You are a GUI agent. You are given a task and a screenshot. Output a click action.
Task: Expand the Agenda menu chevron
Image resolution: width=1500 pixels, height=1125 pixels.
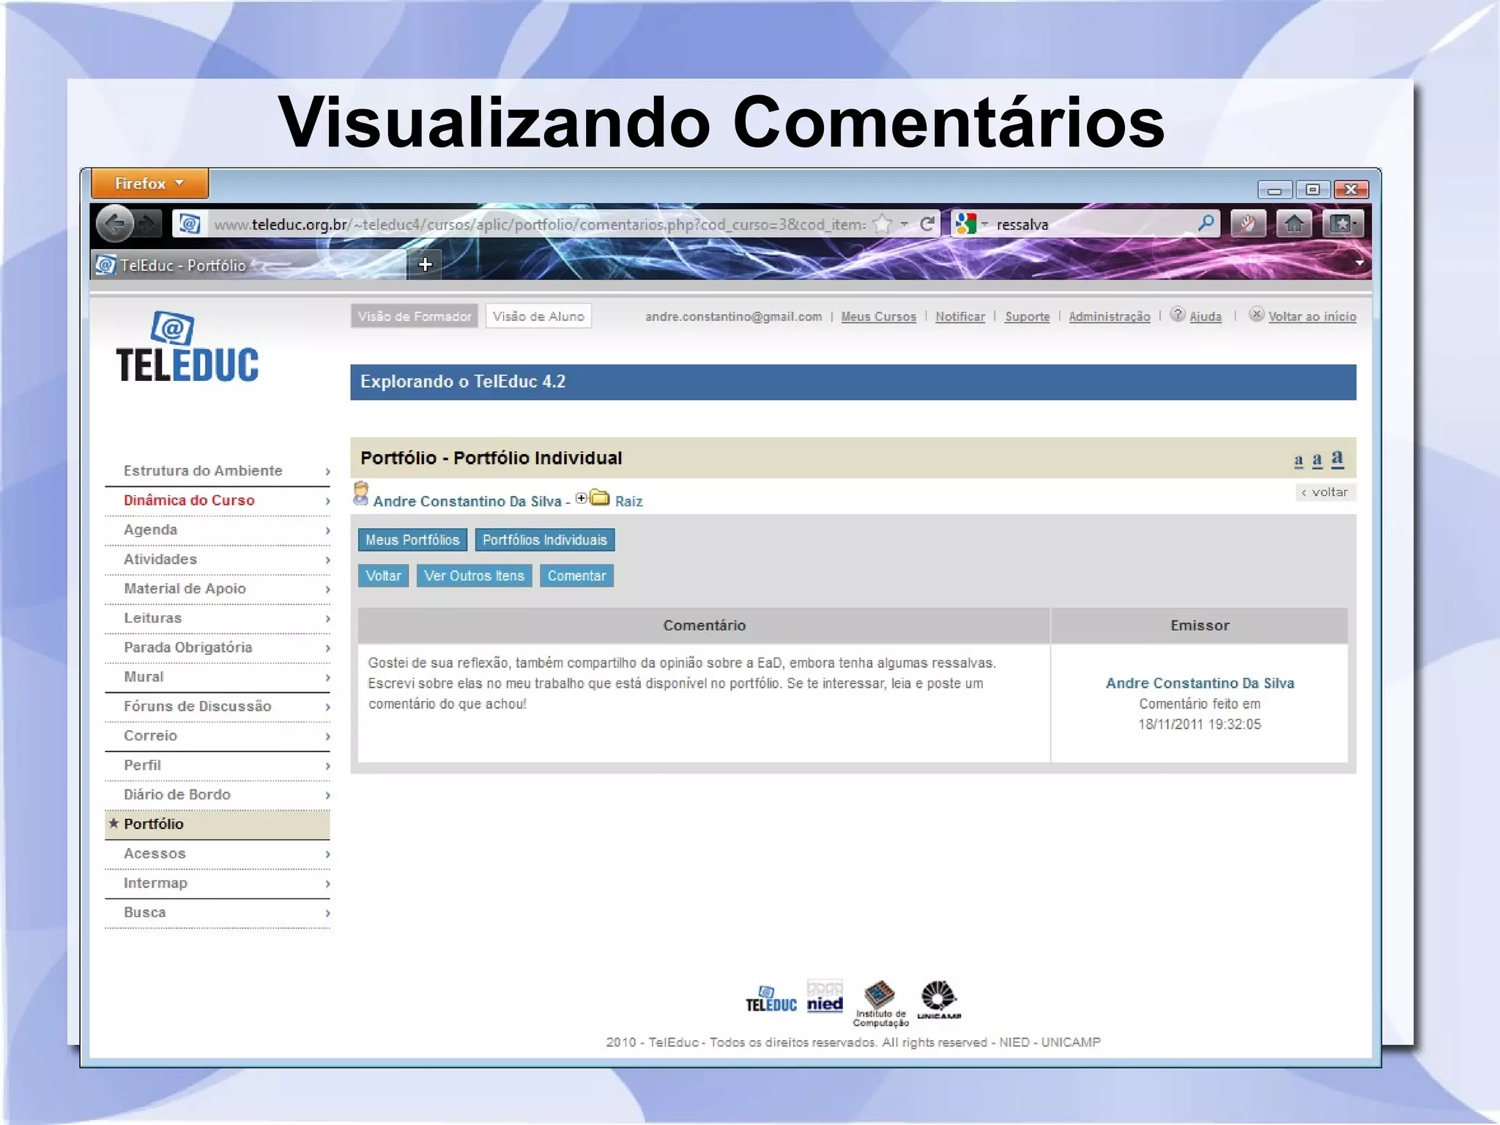[327, 530]
